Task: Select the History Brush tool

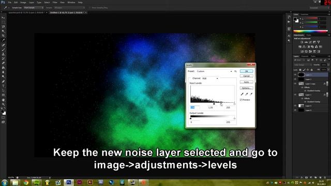Action: [x=3, y=58]
